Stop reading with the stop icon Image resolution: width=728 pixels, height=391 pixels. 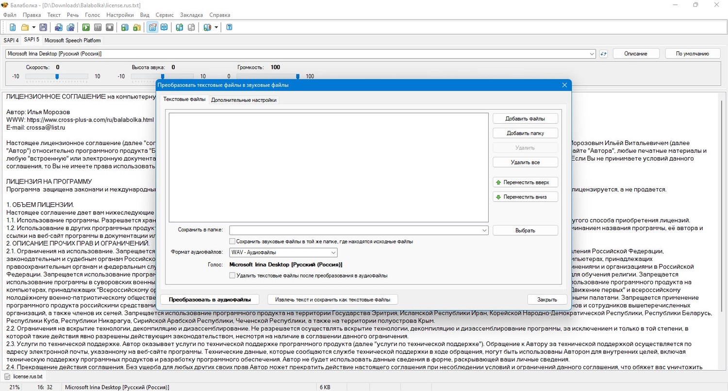pyautogui.click(x=110, y=27)
